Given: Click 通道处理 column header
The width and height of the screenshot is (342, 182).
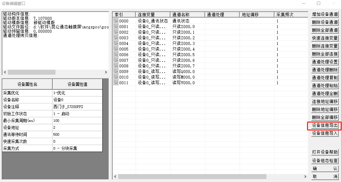Looking at the screenshot, I should pyautogui.click(x=222, y=15).
